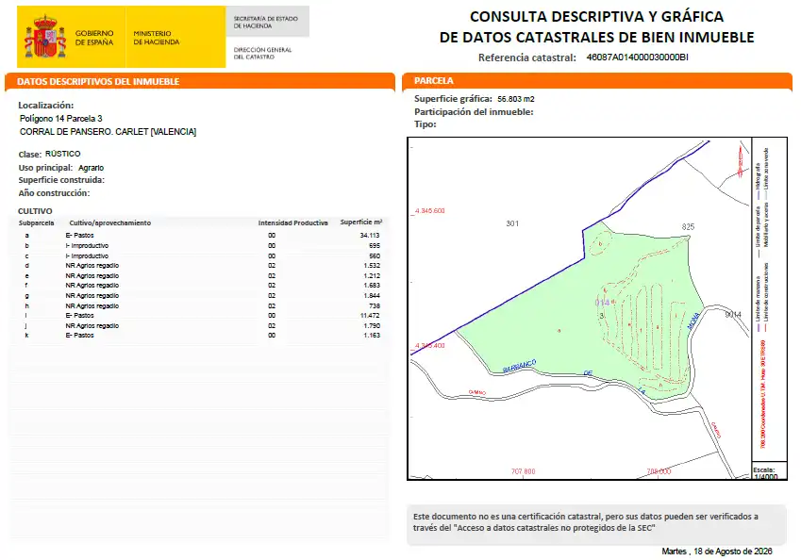Click the 'CONSULTA DESCRIPTIVA Y GRÁFICA' title
The height and width of the screenshot is (560, 801).
596,16
